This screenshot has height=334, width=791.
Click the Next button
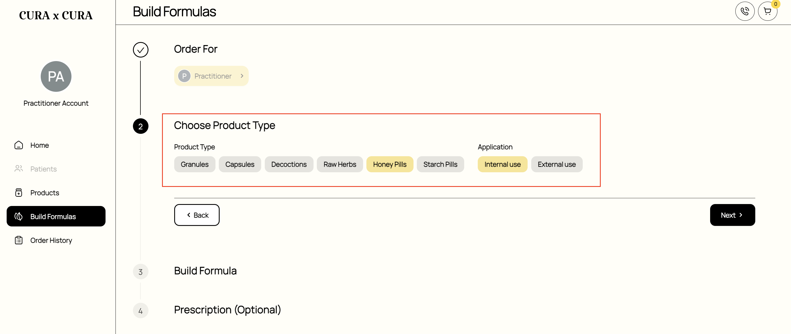tap(732, 215)
